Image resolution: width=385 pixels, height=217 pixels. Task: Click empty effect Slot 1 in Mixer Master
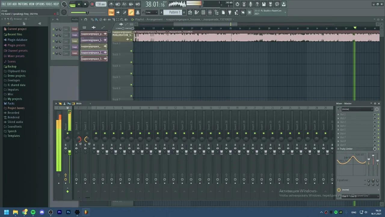coord(355,115)
